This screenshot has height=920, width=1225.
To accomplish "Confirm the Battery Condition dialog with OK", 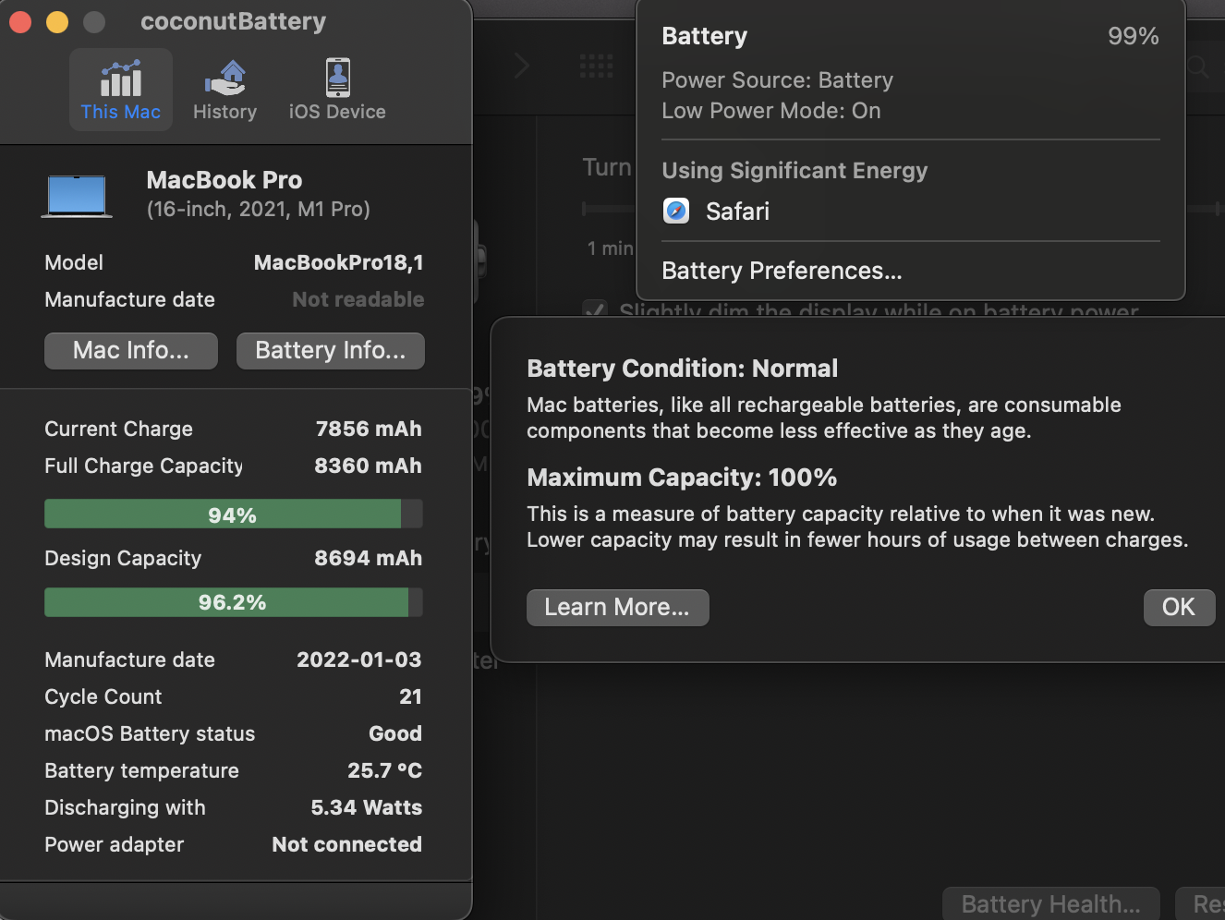I will (1179, 608).
